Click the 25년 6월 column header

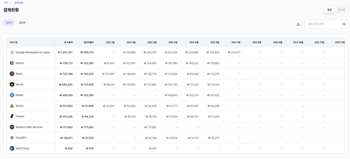click(x=215, y=42)
